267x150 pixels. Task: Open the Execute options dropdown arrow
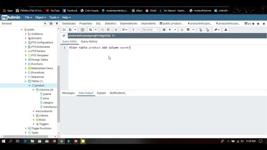pyautogui.click(x=175, y=30)
